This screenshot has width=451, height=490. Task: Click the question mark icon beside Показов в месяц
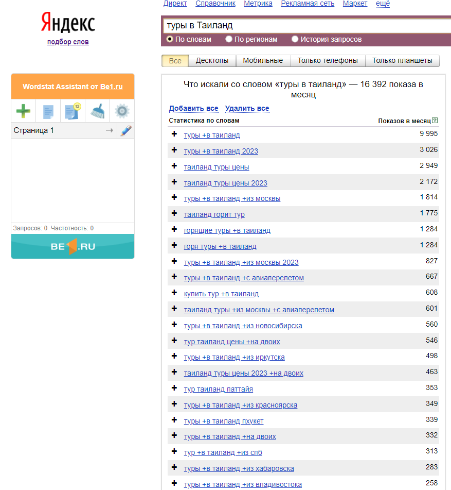435,121
